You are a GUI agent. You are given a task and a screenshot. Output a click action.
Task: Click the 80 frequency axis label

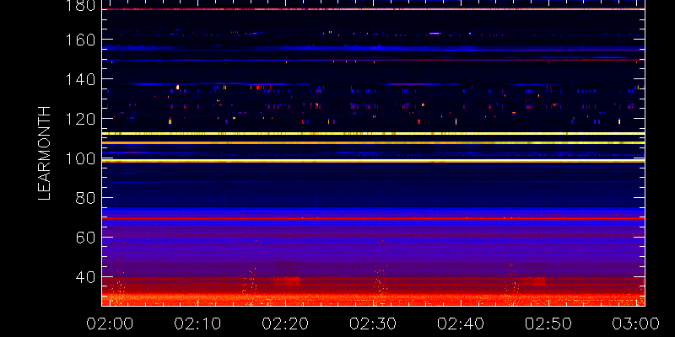(86, 199)
